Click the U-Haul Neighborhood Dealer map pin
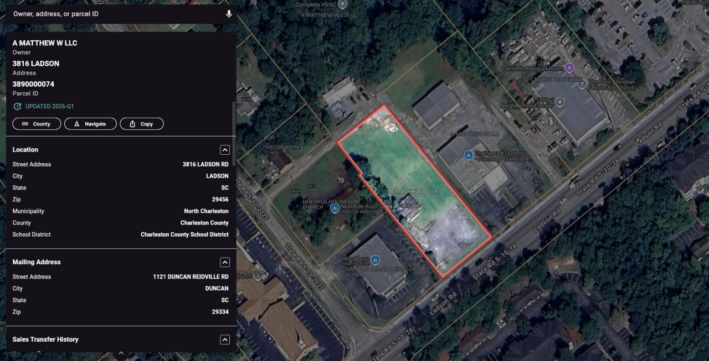Viewport: 709px width, 361px height. coord(560,102)
